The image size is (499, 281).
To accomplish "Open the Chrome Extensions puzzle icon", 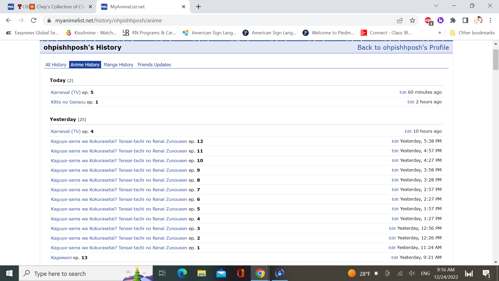I will pyautogui.click(x=453, y=20).
